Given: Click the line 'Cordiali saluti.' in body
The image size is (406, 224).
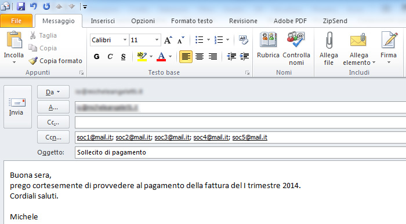Looking at the screenshot, I should 34,196.
